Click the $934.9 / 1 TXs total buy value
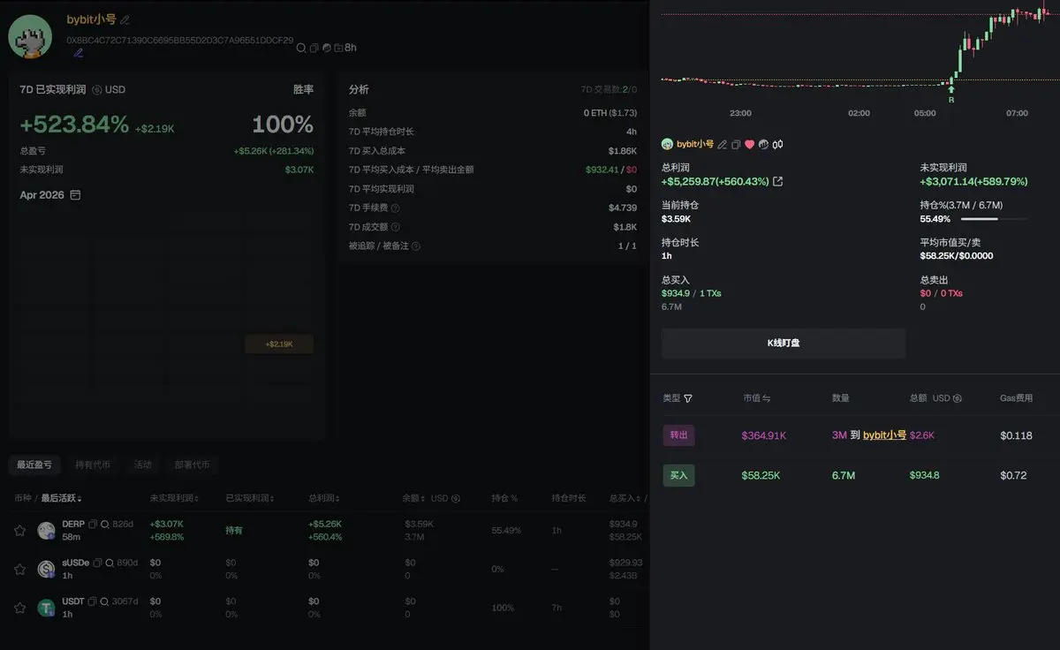 692,293
